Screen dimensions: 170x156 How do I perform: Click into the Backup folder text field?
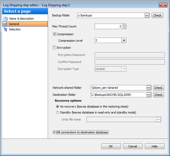(111, 15)
